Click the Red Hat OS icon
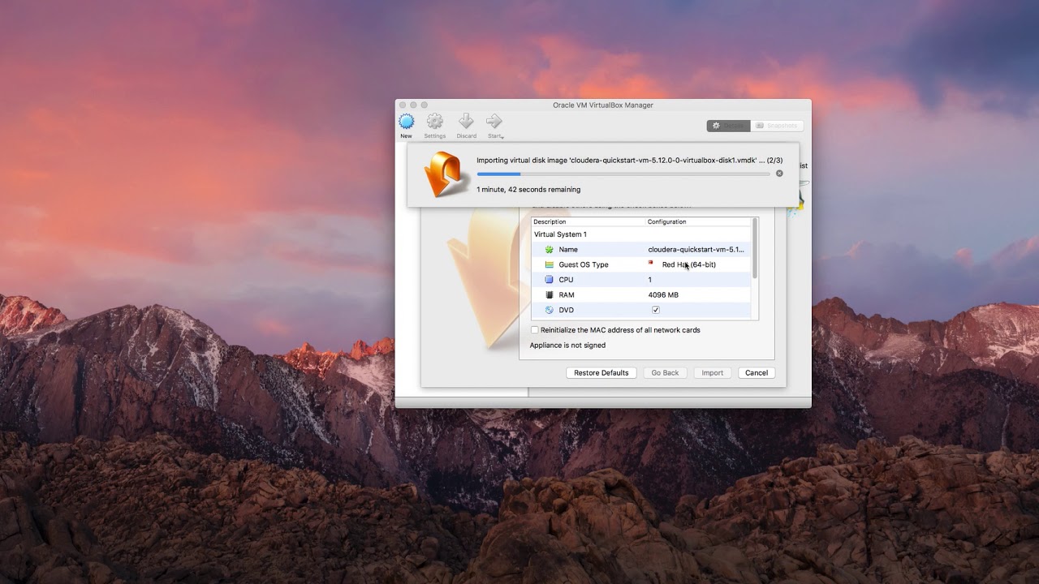 pyautogui.click(x=651, y=263)
